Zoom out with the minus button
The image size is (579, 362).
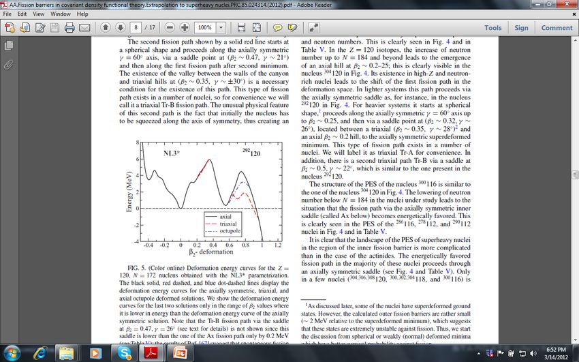(x=170, y=27)
